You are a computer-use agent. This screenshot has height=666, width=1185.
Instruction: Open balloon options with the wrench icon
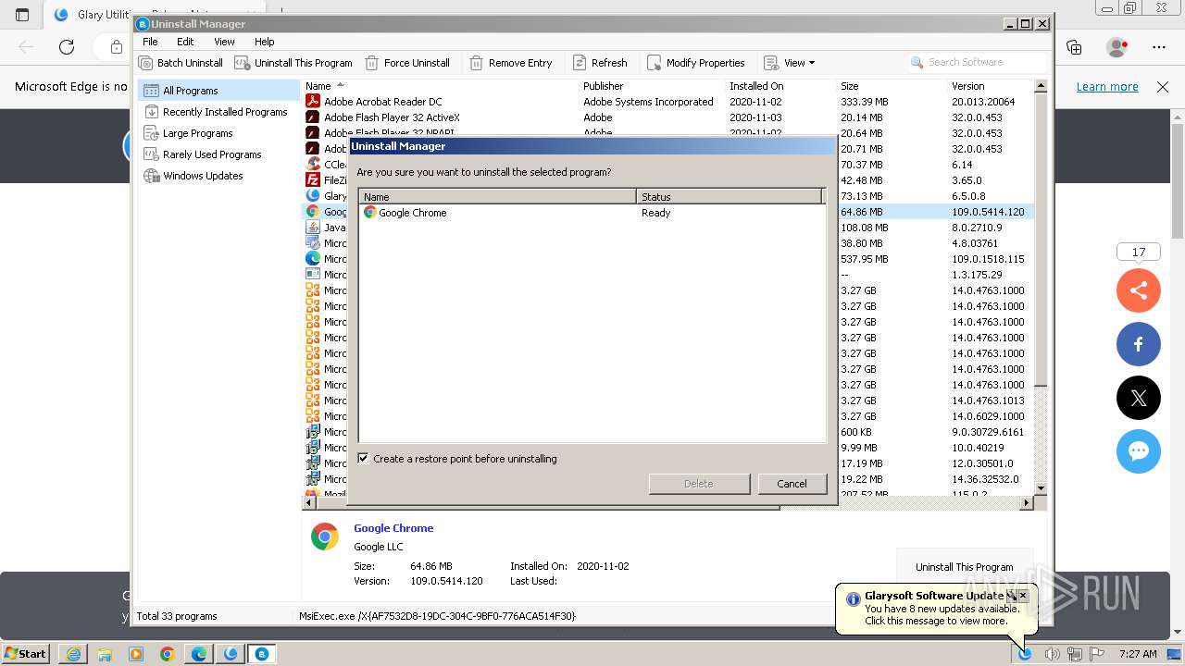pyautogui.click(x=1012, y=597)
